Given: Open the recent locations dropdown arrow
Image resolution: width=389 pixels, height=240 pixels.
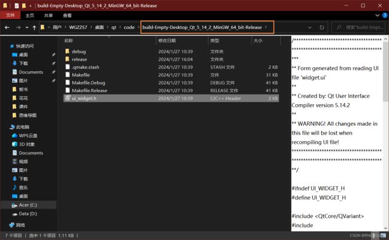Looking at the screenshot, I should coord(27,28).
